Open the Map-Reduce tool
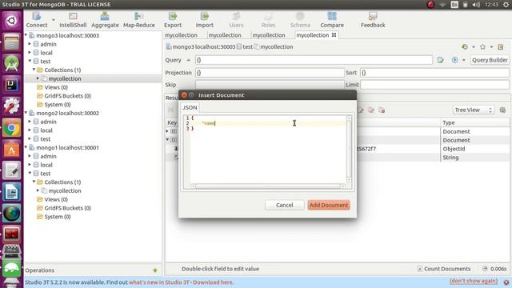Image resolution: width=512 pixels, height=288 pixels. [x=138, y=20]
